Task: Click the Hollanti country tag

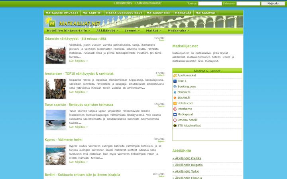Action: coord(161,75)
